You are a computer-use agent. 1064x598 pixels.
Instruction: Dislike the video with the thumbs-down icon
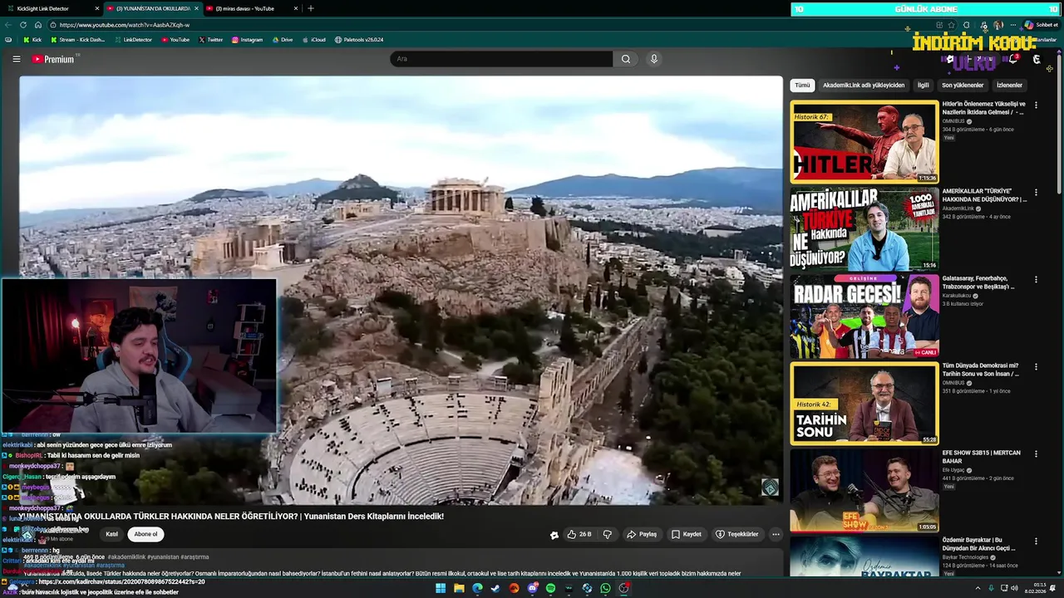point(607,534)
